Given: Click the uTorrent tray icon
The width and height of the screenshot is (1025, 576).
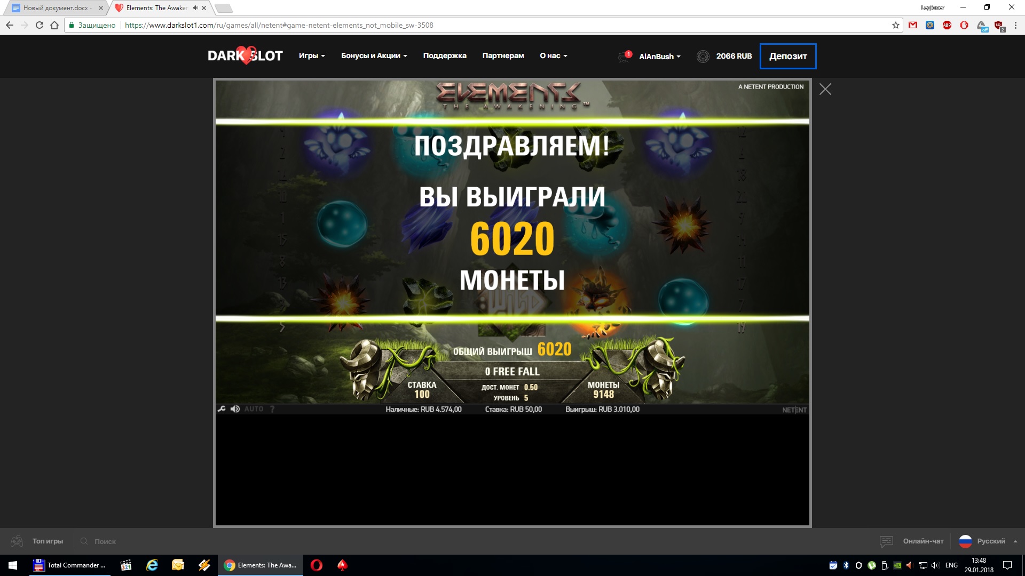Looking at the screenshot, I should click(872, 565).
